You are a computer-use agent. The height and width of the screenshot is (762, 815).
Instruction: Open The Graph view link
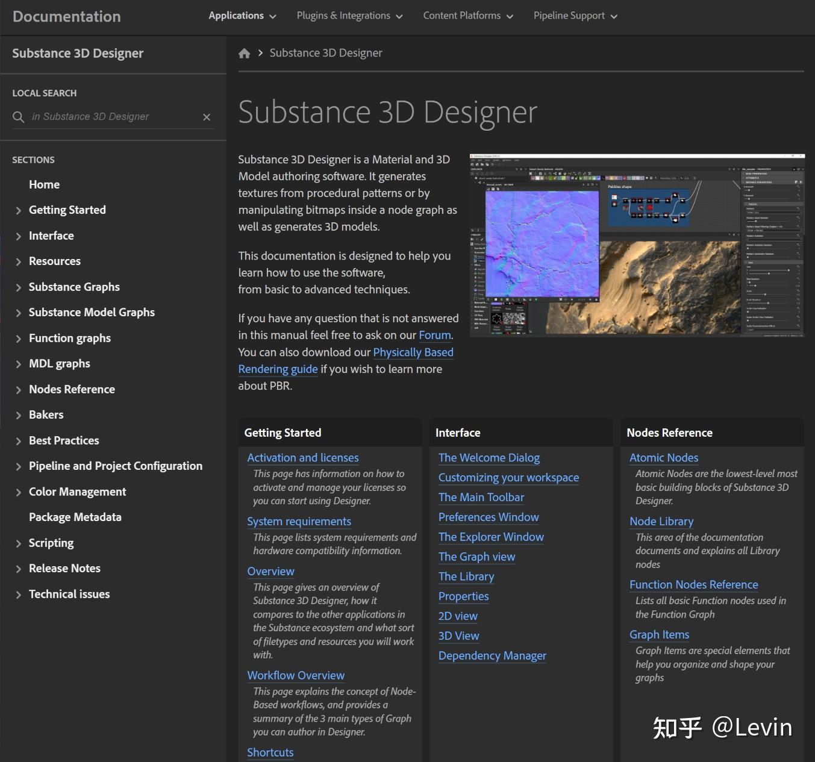pyautogui.click(x=476, y=557)
